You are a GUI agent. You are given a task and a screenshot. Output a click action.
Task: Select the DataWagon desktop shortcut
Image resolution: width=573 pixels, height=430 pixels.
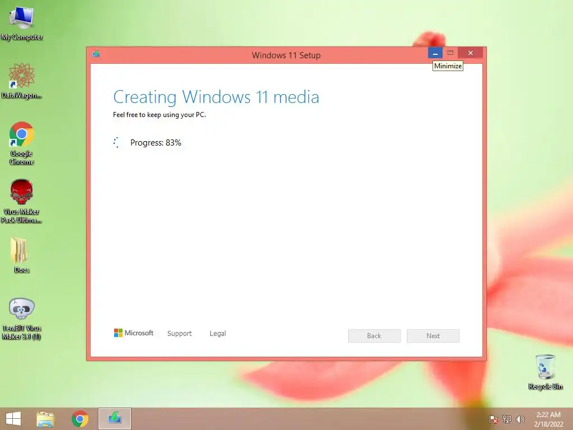point(22,81)
